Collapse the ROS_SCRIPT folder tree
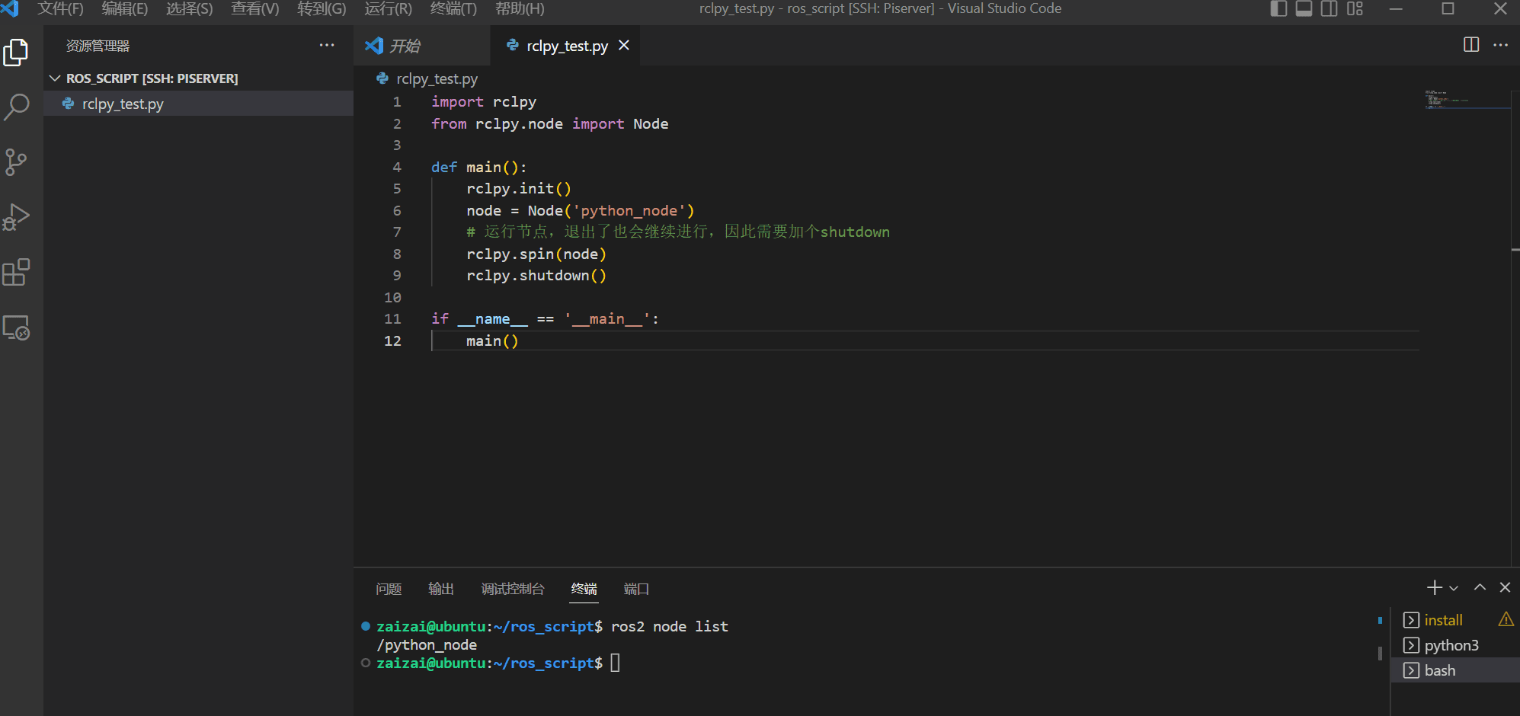1520x716 pixels. click(55, 78)
